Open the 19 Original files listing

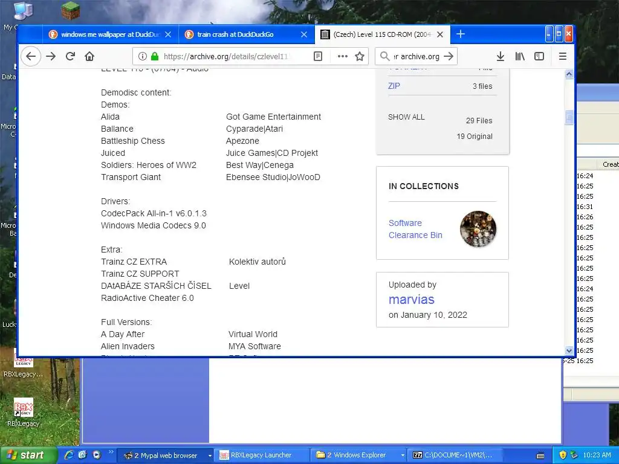(475, 137)
